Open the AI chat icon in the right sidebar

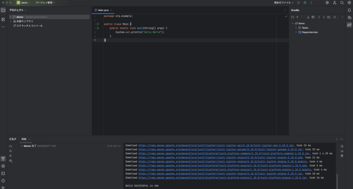349,18
